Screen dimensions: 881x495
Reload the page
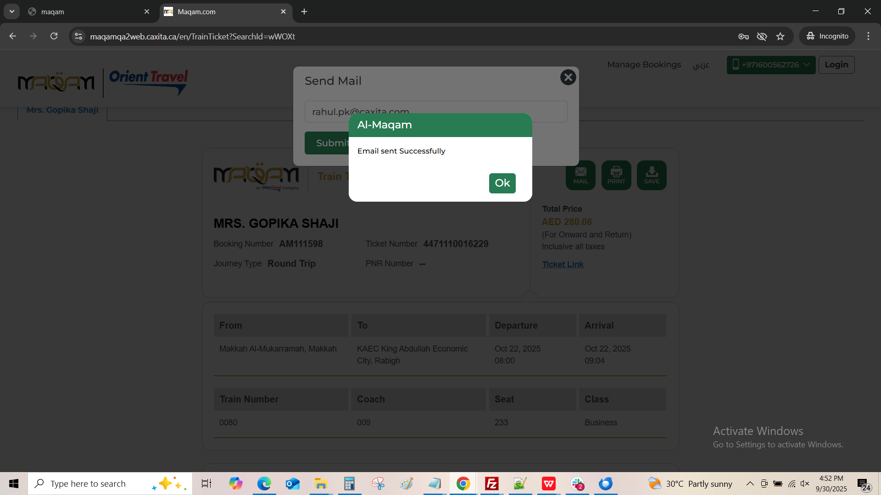tap(54, 36)
